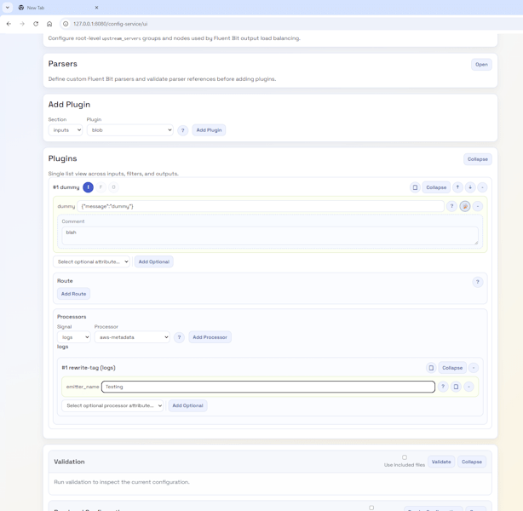Show help for emitter_name attribute
523x511 pixels.
pos(443,387)
